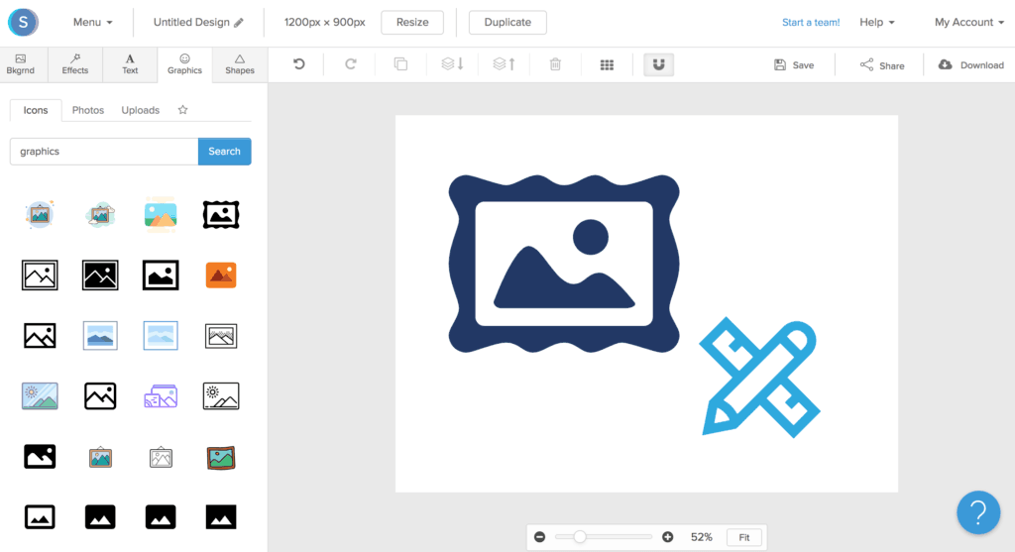The height and width of the screenshot is (552, 1015).
Task: Zoom in with the plus icon
Action: [x=667, y=537]
